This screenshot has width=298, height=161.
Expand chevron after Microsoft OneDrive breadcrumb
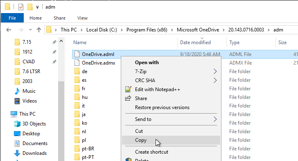point(223,30)
